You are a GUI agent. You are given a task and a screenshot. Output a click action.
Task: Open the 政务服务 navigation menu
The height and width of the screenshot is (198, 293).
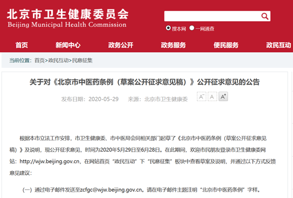173,45
